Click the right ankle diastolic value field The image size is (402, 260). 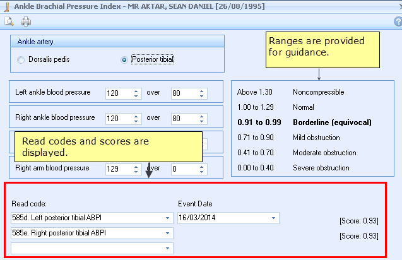184,118
